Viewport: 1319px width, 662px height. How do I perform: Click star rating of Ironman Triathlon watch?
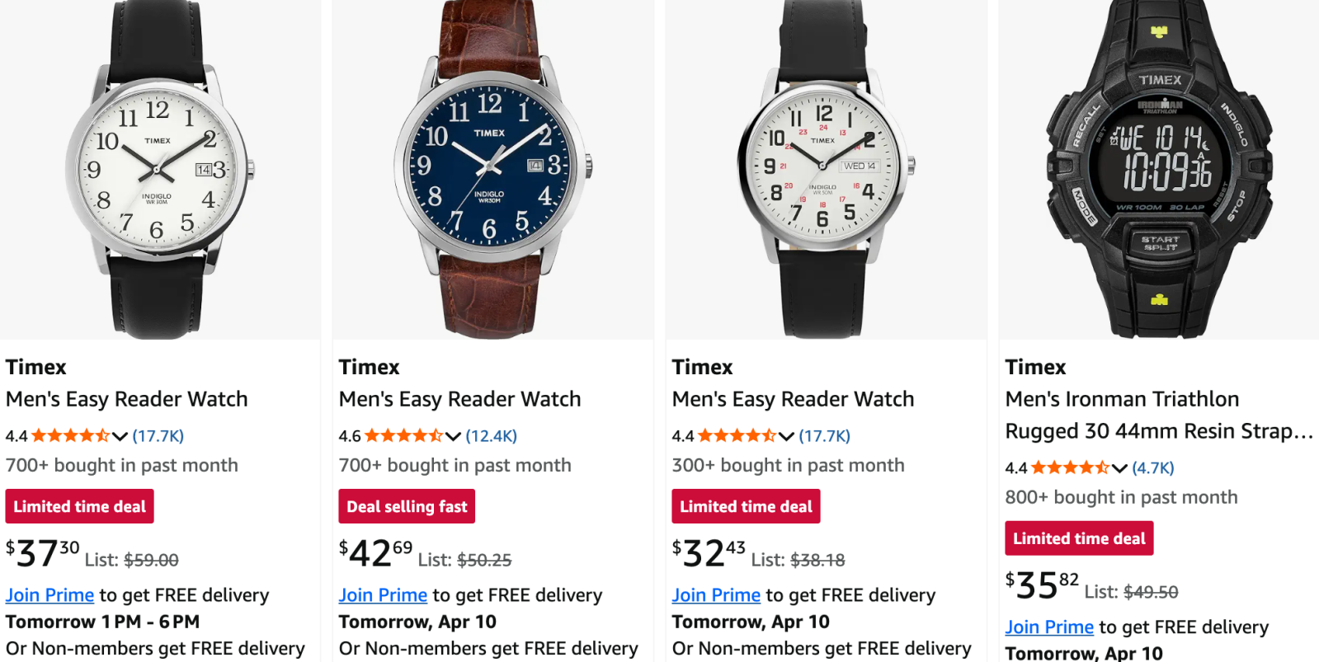[x=1070, y=467]
